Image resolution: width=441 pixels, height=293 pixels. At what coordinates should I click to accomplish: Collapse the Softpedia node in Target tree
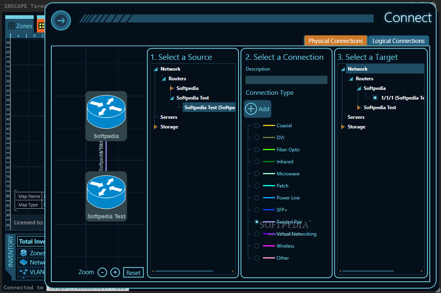[x=359, y=88]
